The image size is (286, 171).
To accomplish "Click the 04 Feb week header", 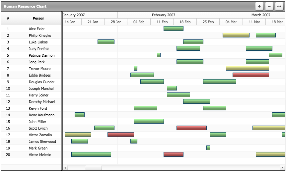I will pos(139,22).
